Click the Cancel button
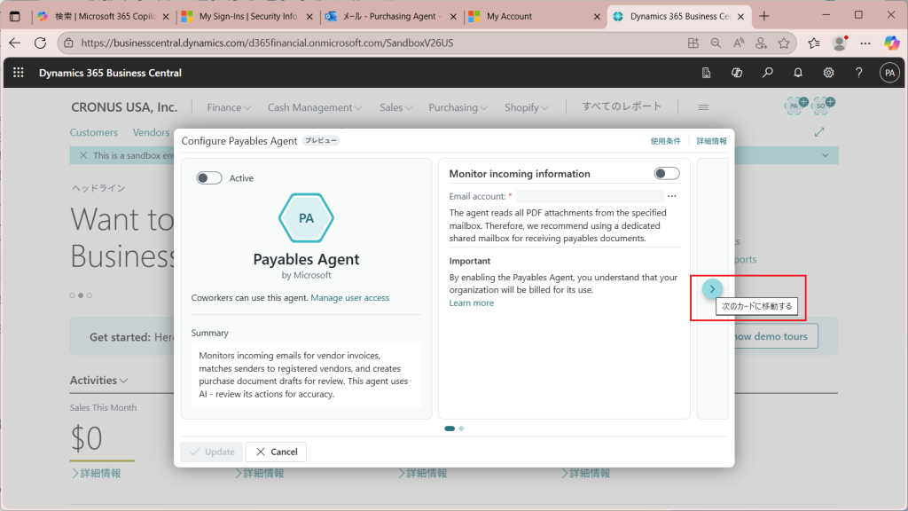Viewport: 908px width, 511px height. [x=277, y=452]
